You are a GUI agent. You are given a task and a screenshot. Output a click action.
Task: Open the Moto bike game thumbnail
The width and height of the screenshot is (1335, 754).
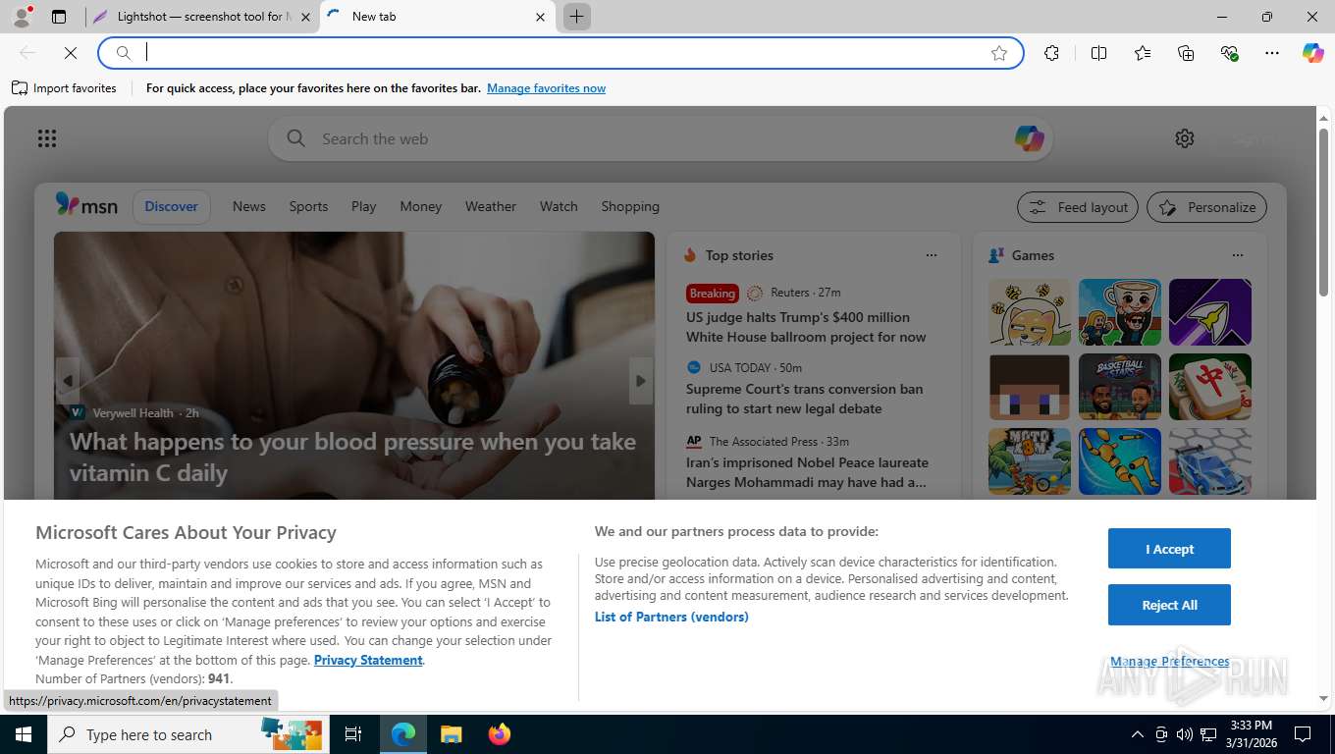click(1029, 461)
